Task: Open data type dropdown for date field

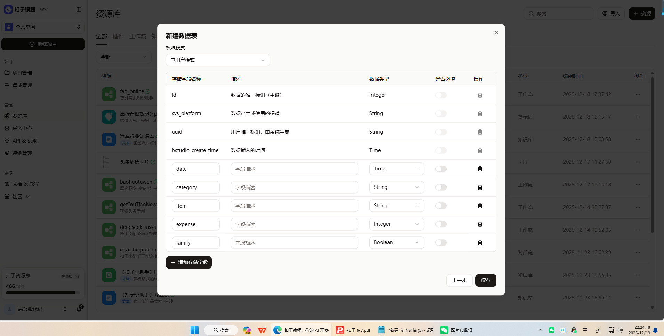Action: (397, 169)
